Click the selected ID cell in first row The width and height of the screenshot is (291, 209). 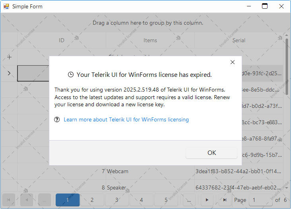[33, 73]
